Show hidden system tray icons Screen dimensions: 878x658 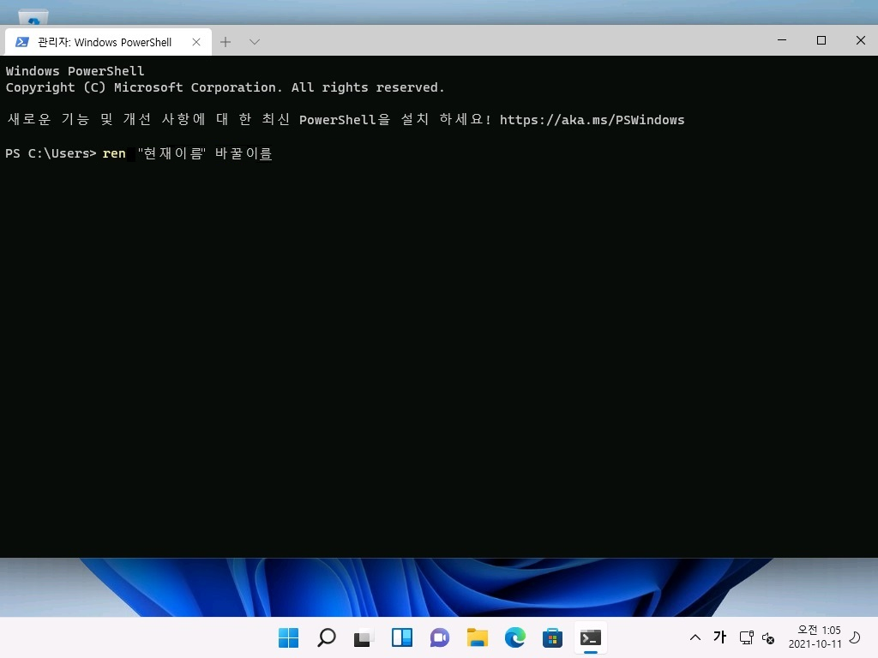(695, 637)
